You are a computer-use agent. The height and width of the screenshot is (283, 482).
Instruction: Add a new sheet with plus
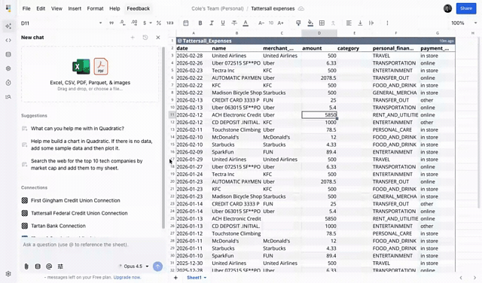175,278
